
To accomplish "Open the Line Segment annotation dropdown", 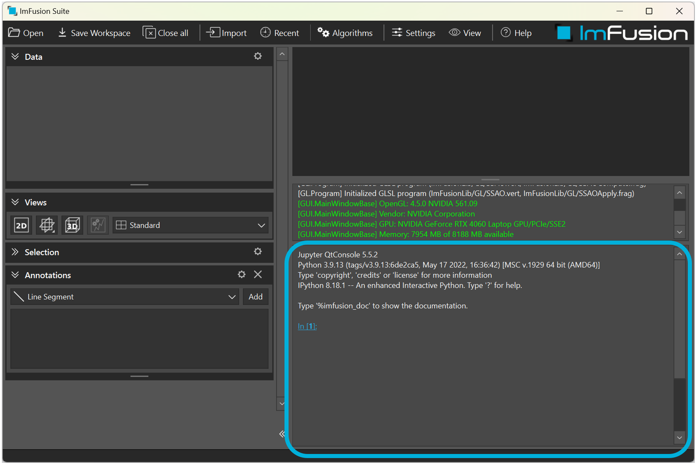I will click(x=124, y=297).
